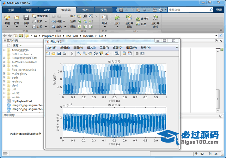Click Find Files (查找文件) button
Viewport: 226px width, 158px height.
pos(40,16)
